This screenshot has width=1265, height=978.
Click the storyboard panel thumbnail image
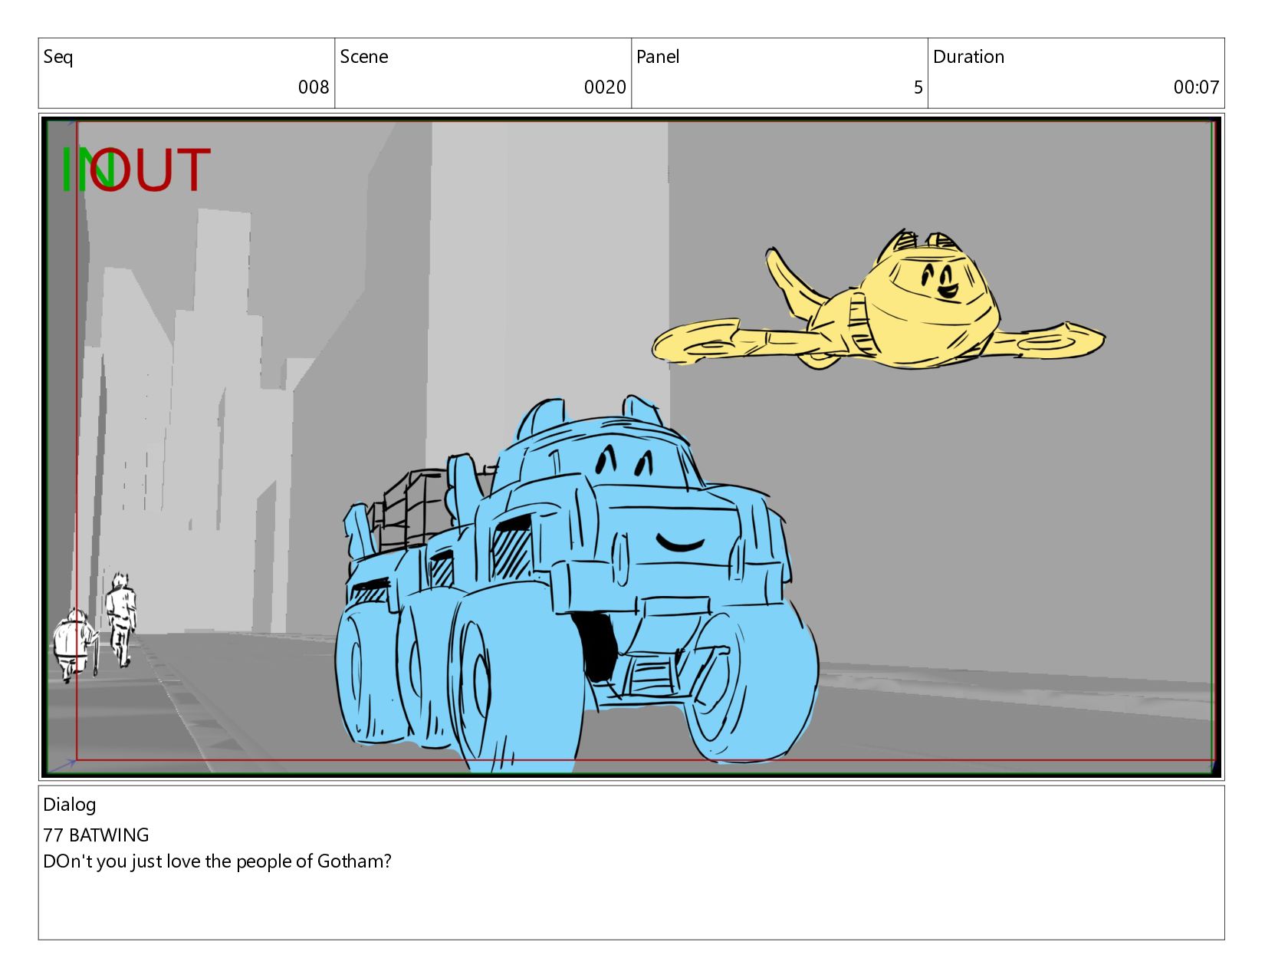(x=631, y=446)
